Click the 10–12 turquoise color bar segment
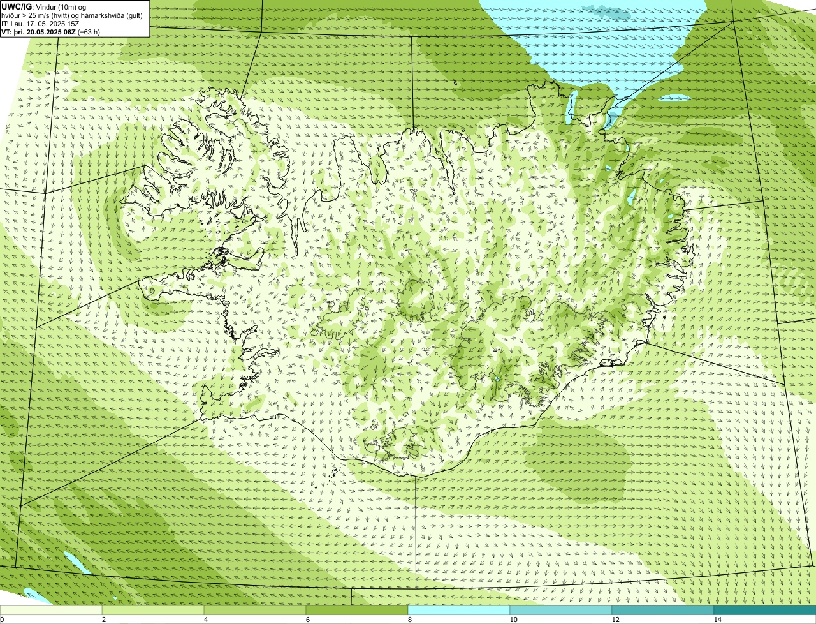 coord(561,610)
